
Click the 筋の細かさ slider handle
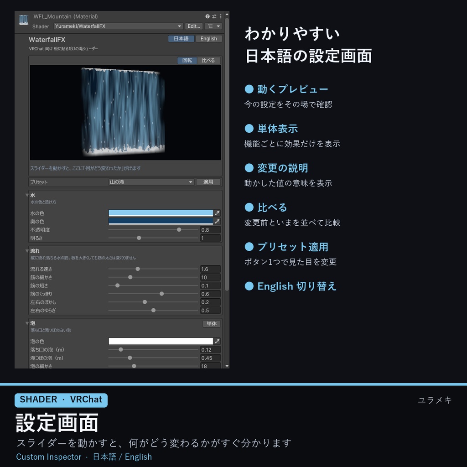[130, 277]
